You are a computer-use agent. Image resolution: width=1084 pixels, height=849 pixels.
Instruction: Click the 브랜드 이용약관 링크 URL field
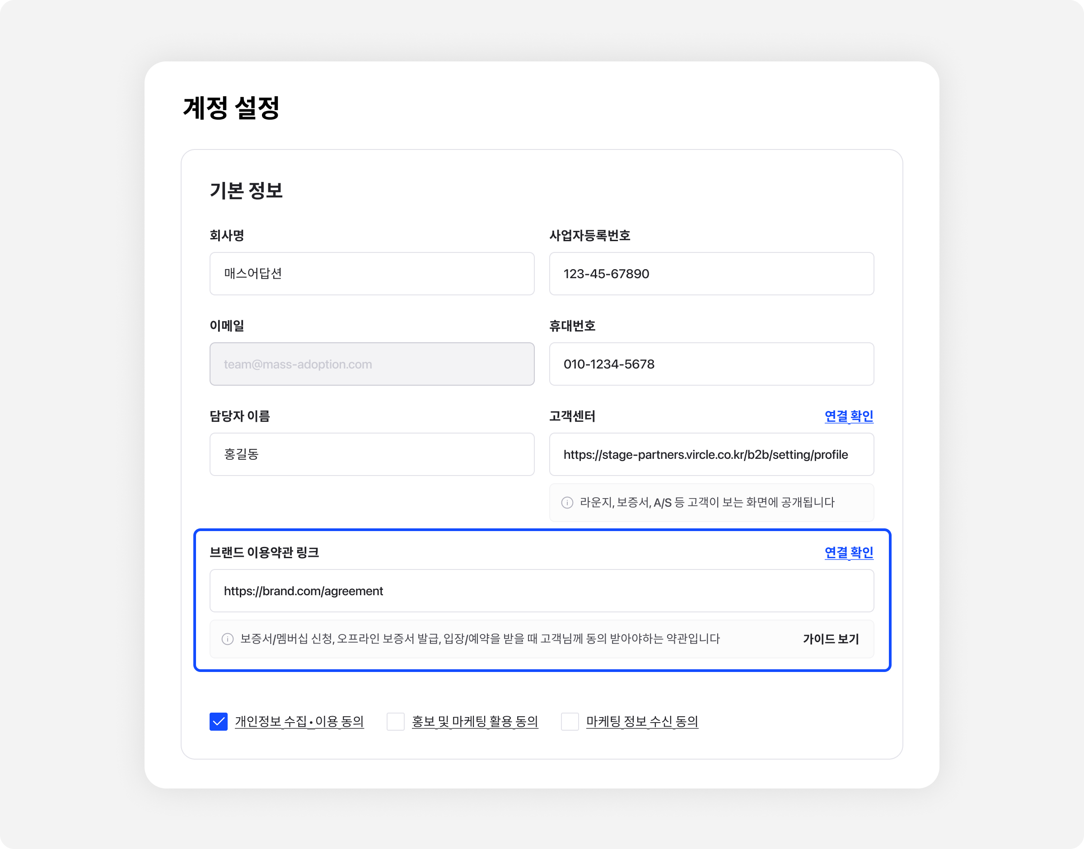(541, 591)
